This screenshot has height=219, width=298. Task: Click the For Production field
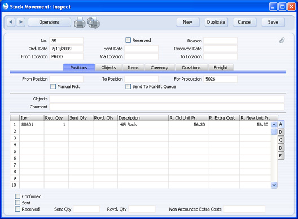pyautogui.click(x=221, y=79)
